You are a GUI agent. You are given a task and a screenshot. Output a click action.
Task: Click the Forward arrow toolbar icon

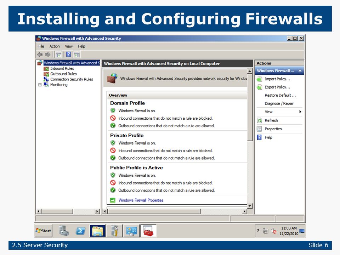(x=47, y=55)
